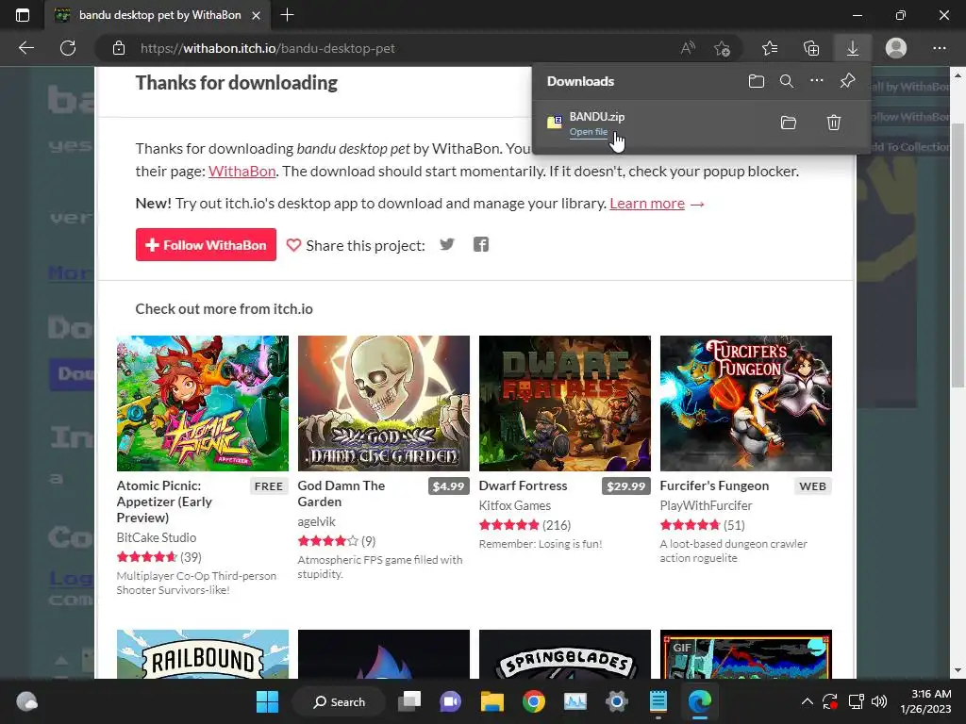This screenshot has height=724, width=966.
Task: Open the Edge browser taskbar icon
Action: (x=700, y=701)
